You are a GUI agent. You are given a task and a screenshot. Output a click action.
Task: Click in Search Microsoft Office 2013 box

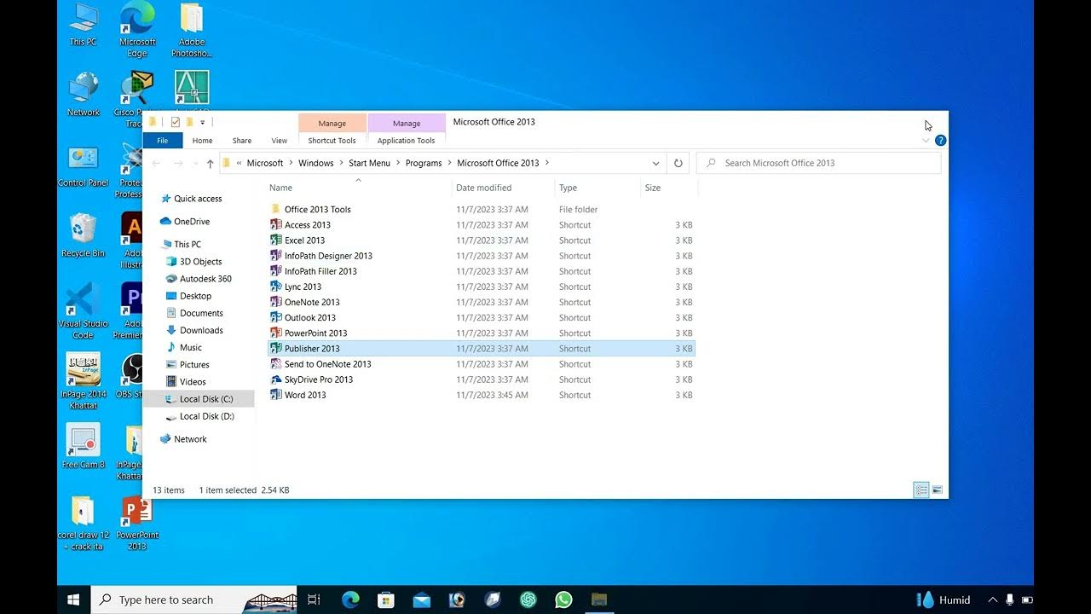(x=819, y=163)
